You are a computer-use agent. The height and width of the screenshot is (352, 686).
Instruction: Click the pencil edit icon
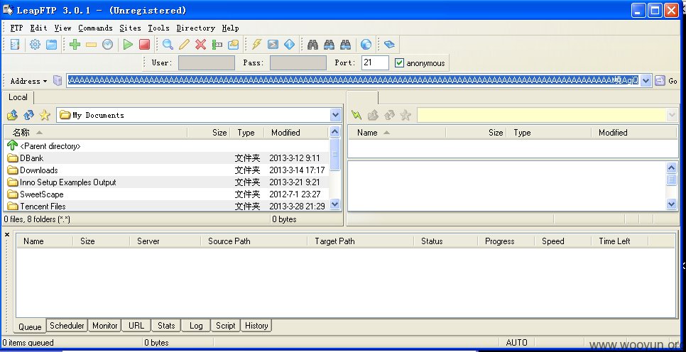coord(184,44)
